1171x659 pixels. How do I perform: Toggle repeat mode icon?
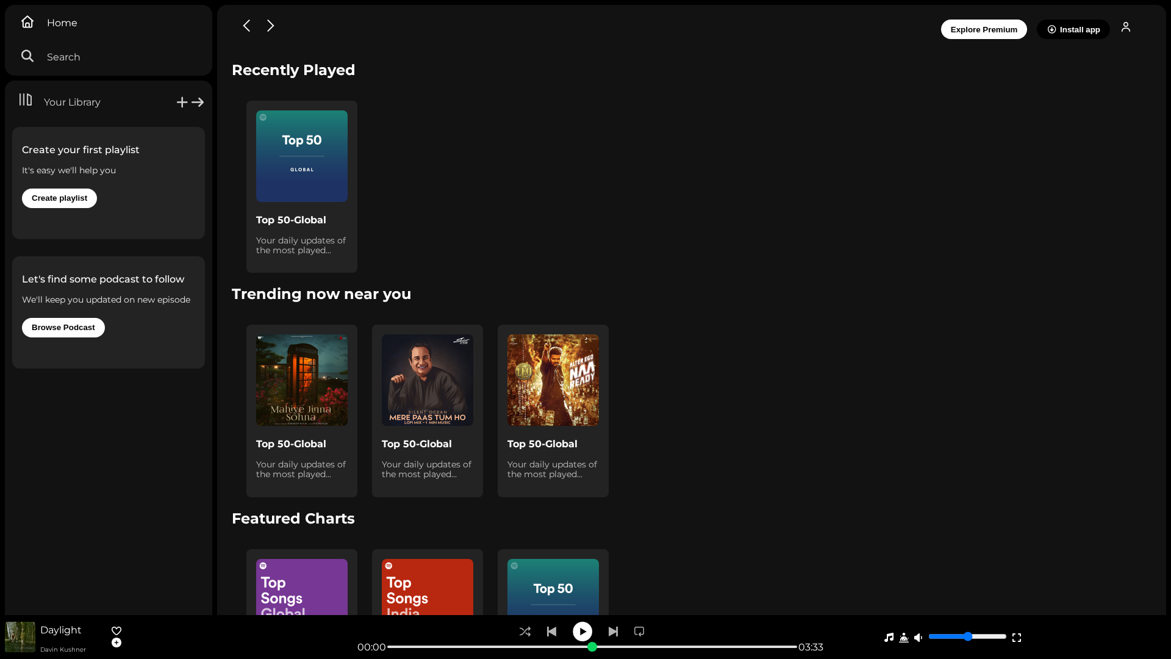pyautogui.click(x=639, y=632)
